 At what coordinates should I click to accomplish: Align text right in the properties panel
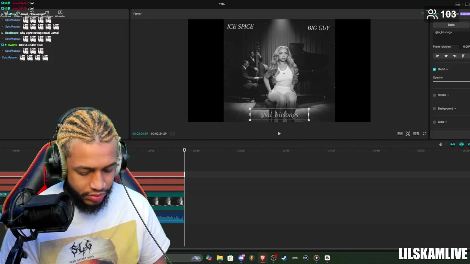(455, 56)
